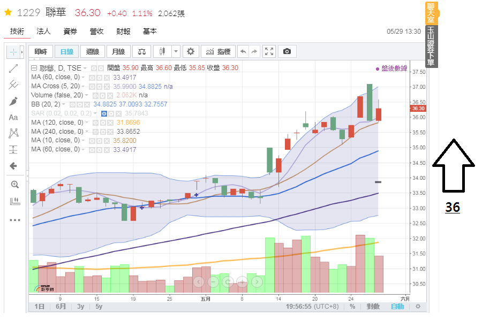Image resolution: width=482 pixels, height=321 pixels.
Task: Select the 即時 realtime interval
Action: tap(41, 51)
